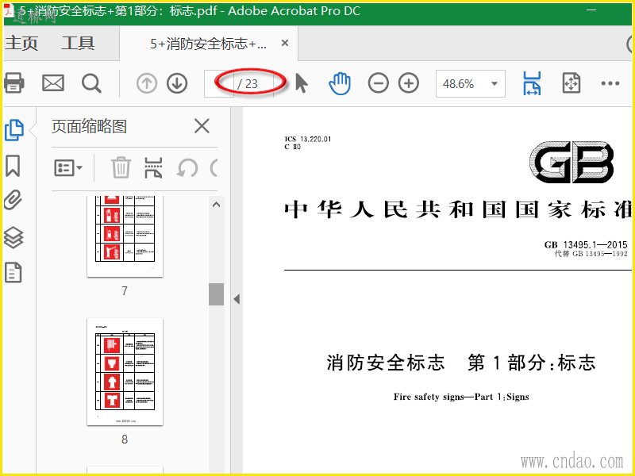The image size is (635, 476).
Task: Click the ICS 13.220.01 text
Action: [308, 140]
